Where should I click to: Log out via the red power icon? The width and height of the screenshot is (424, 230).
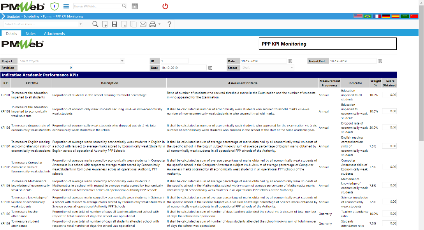tap(165, 6)
